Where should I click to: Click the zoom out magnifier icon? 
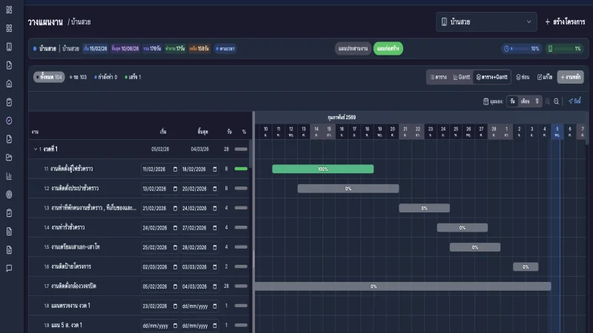click(557, 101)
